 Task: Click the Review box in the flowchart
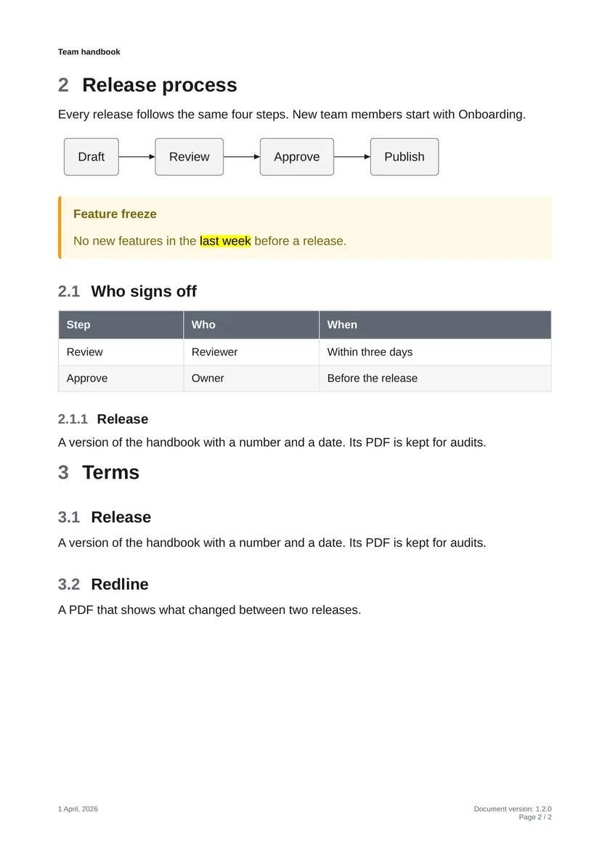(x=190, y=157)
